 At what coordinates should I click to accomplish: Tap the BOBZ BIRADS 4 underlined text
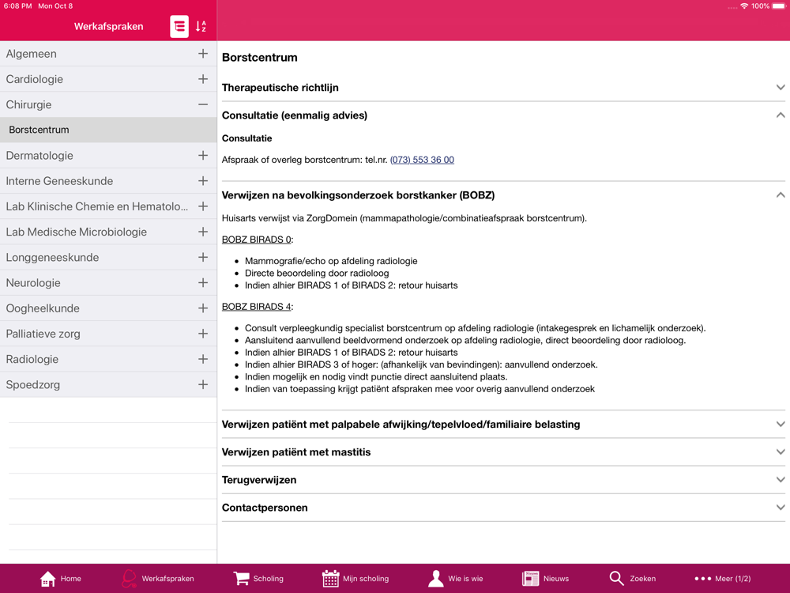[x=257, y=307]
